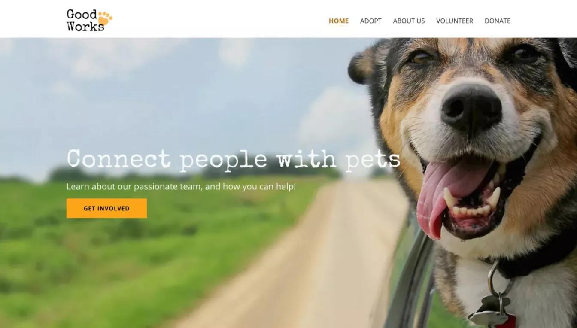Click the dog's left eye
This screenshot has height=328, width=577.
[x=421, y=57]
